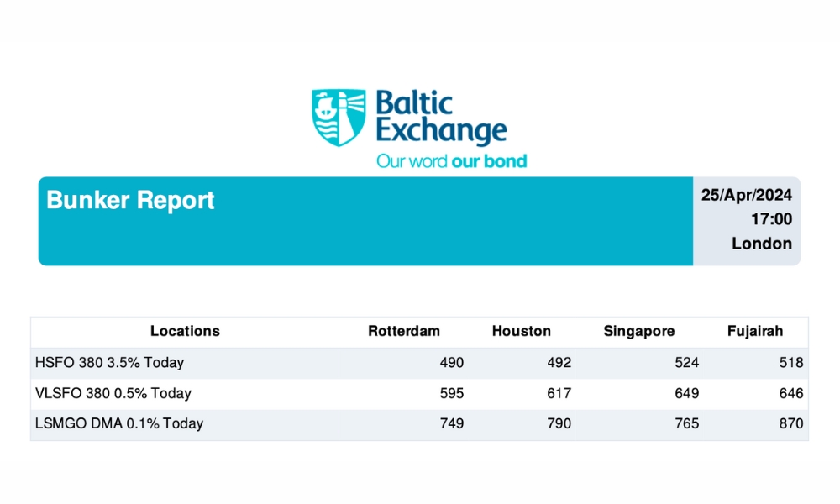Select the Rotterdam column header
This screenshot has height=504, width=840.
403,331
